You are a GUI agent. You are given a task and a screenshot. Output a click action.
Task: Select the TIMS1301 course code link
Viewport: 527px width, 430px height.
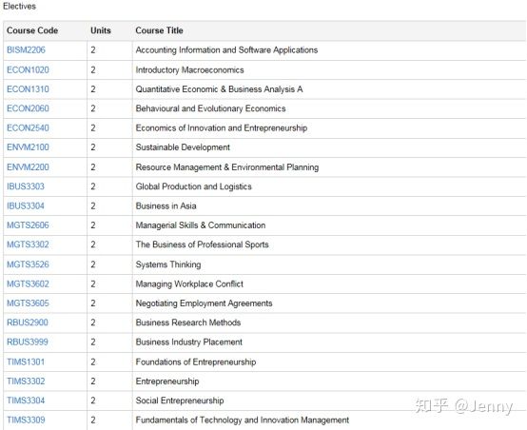(26, 362)
